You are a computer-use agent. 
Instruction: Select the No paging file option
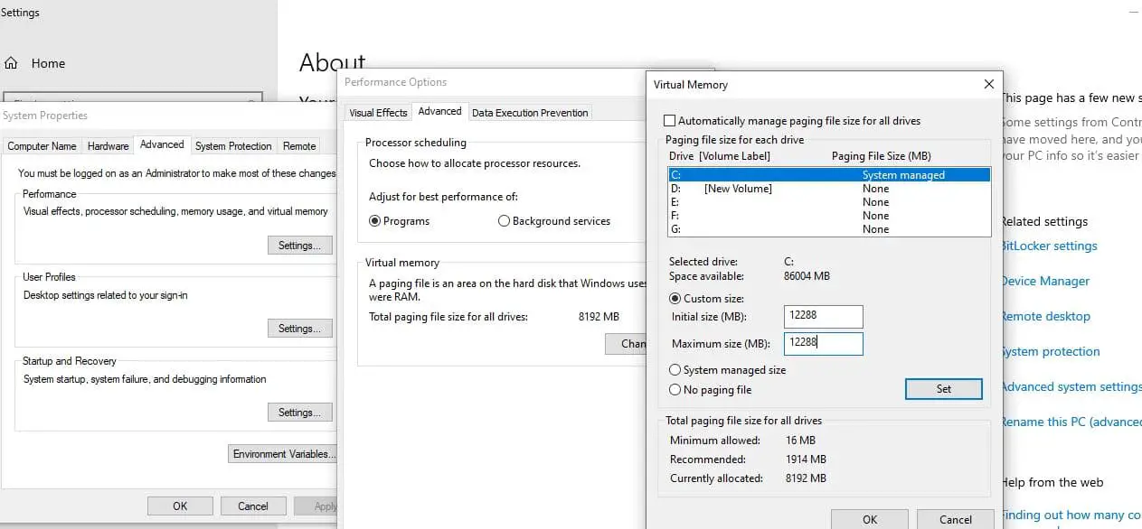(x=675, y=390)
